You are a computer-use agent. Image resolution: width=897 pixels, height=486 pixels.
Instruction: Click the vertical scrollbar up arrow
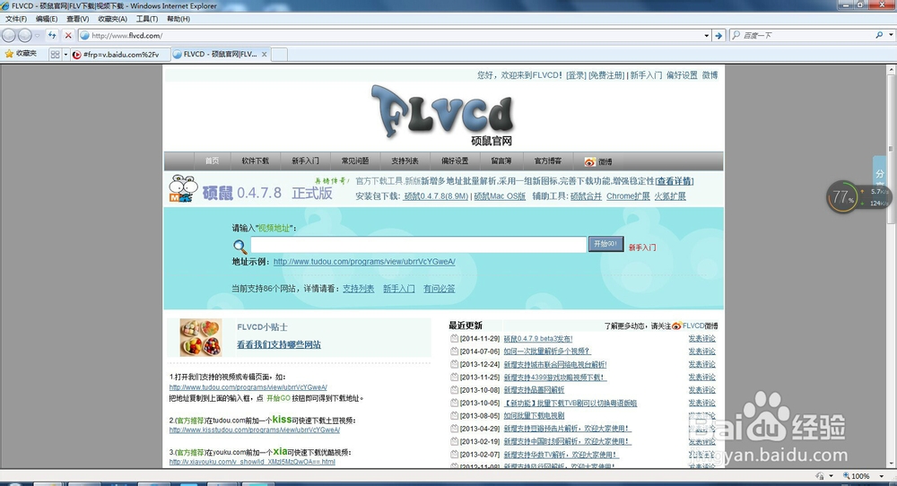pos(891,70)
